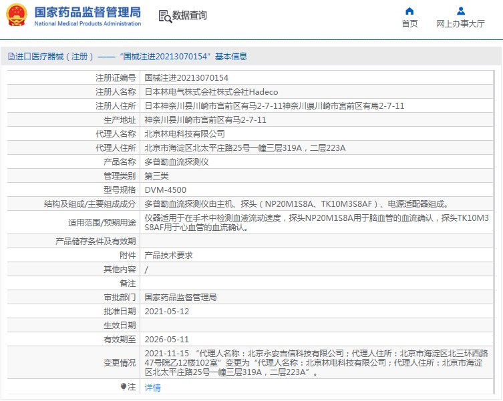Image resolution: width=503 pixels, height=401 pixels.
Task: Click the 附件 row label
Action: (x=128, y=256)
